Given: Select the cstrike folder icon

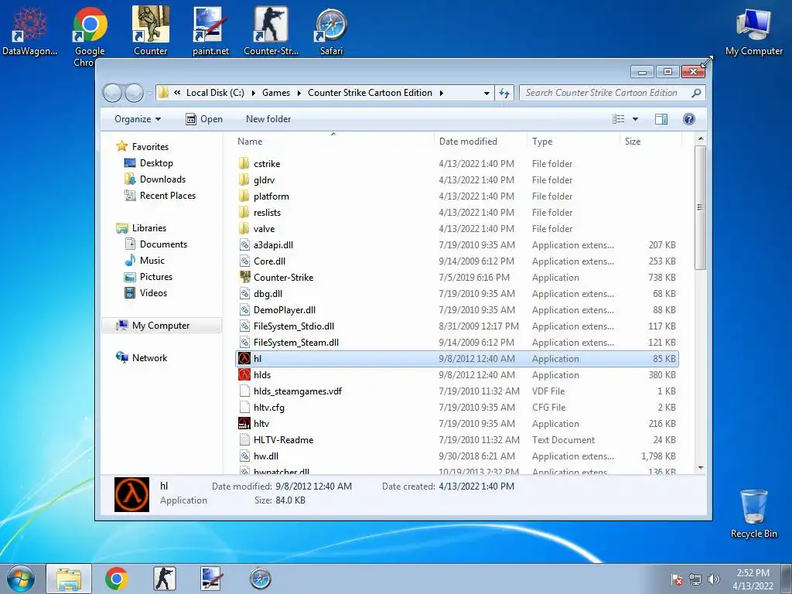Looking at the screenshot, I should [x=244, y=163].
